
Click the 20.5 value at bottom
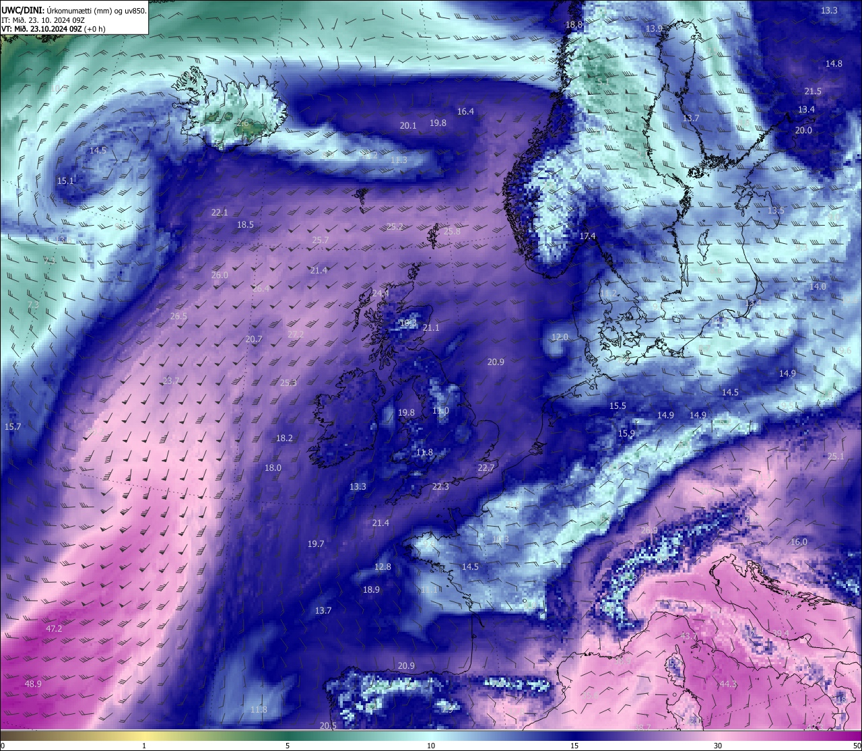(x=328, y=725)
